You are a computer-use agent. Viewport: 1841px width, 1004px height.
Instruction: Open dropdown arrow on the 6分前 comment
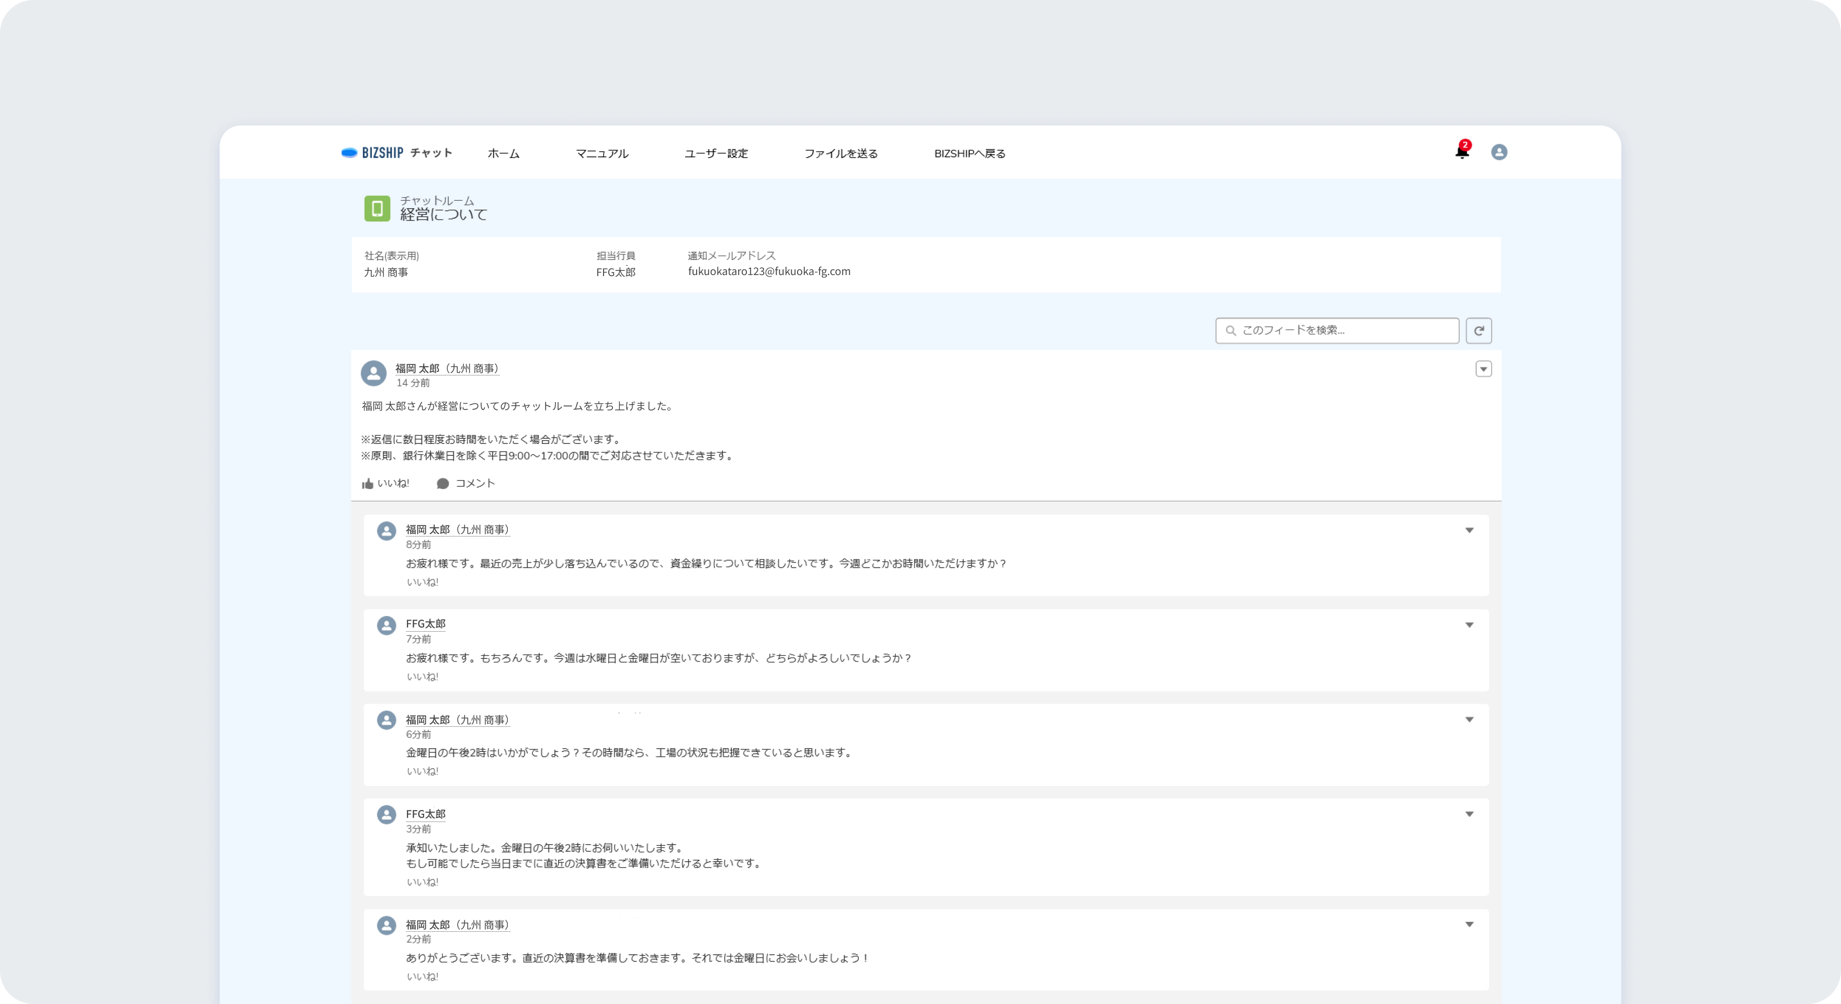click(1469, 720)
